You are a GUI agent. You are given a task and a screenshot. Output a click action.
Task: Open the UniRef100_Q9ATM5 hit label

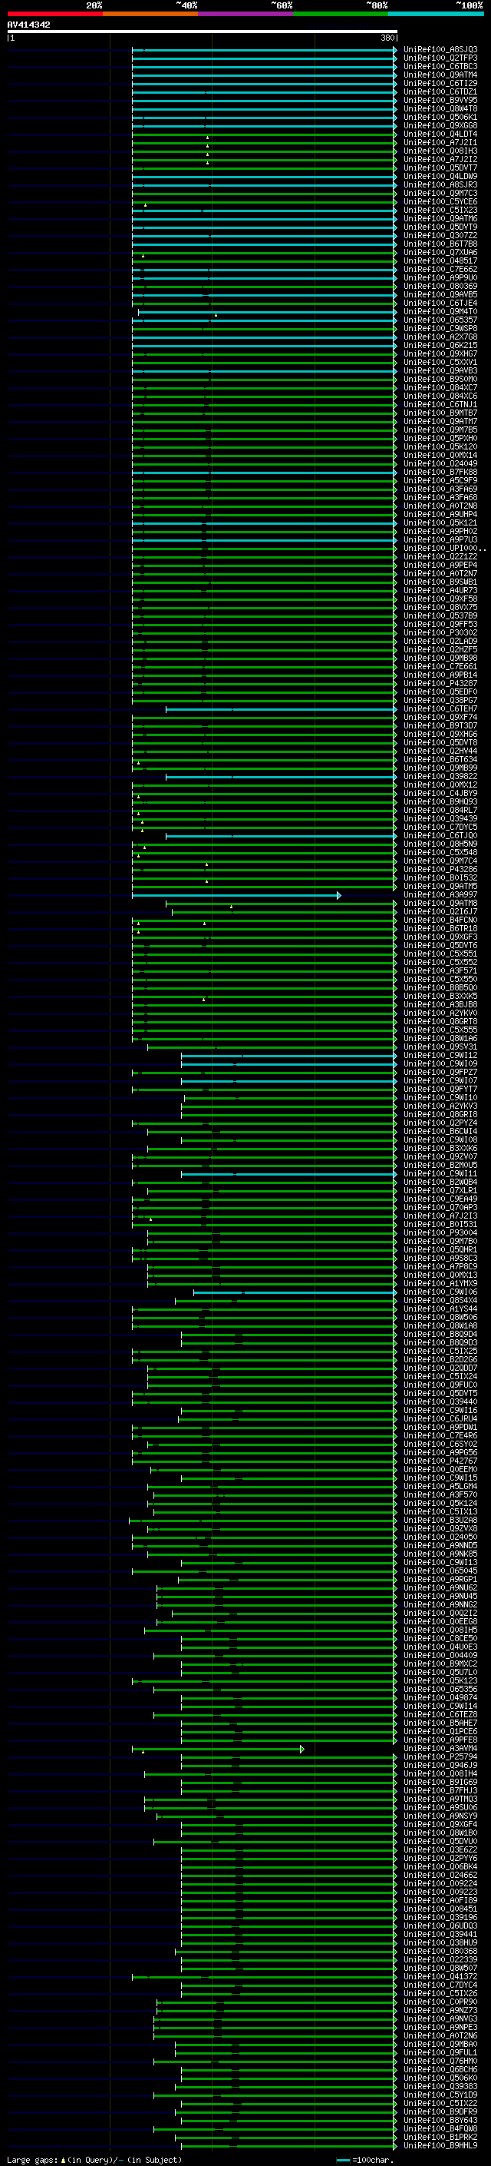click(x=440, y=887)
